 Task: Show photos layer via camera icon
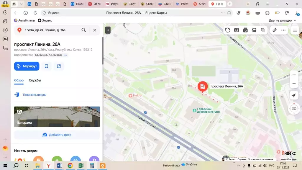click(245, 30)
